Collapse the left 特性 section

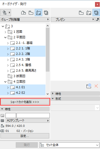2,109
